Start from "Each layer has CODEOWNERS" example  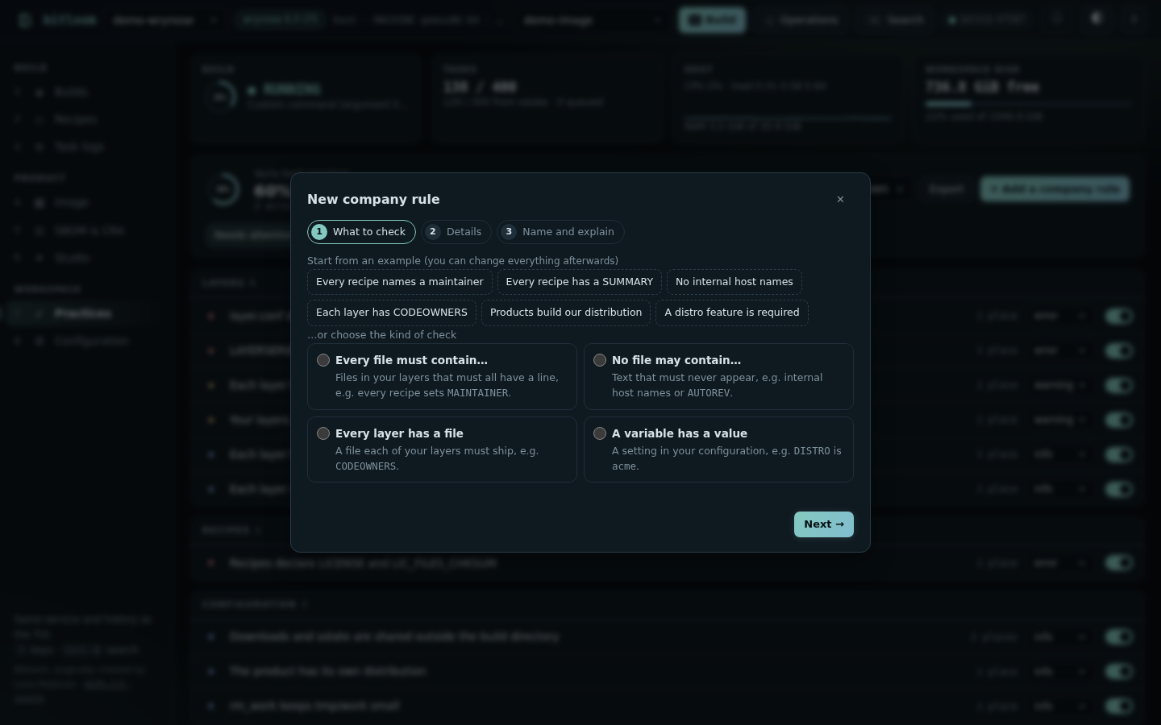[x=392, y=313]
